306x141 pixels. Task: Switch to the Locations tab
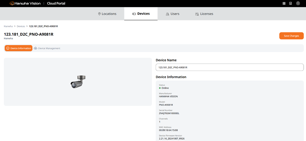[x=107, y=14]
